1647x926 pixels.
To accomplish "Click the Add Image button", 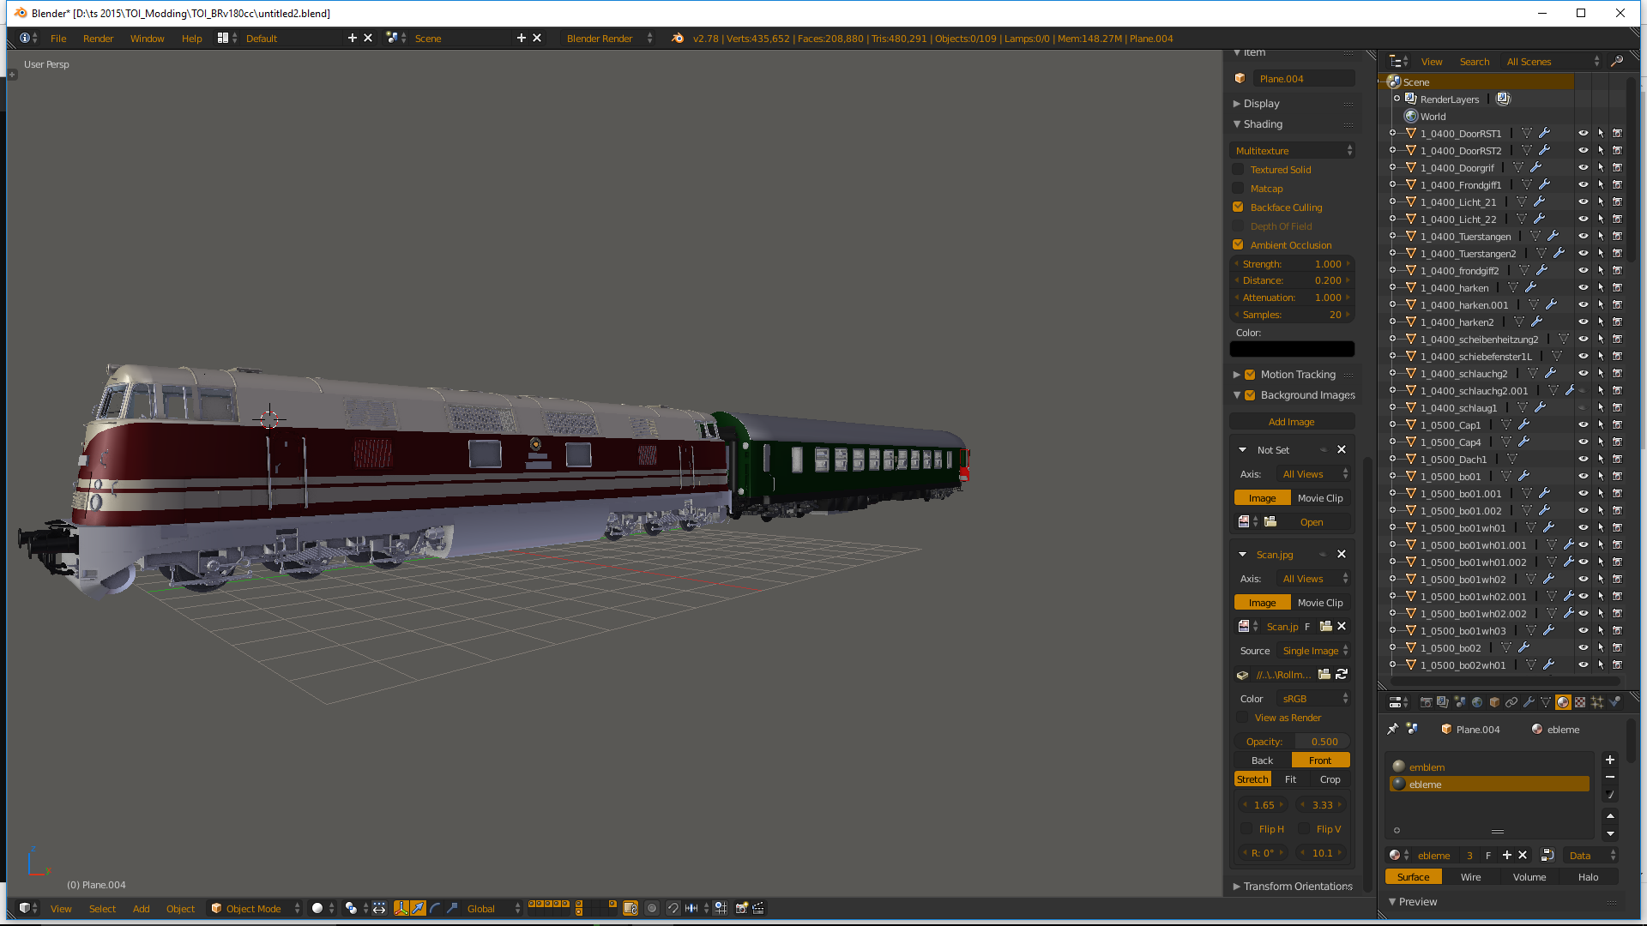I will [x=1291, y=422].
